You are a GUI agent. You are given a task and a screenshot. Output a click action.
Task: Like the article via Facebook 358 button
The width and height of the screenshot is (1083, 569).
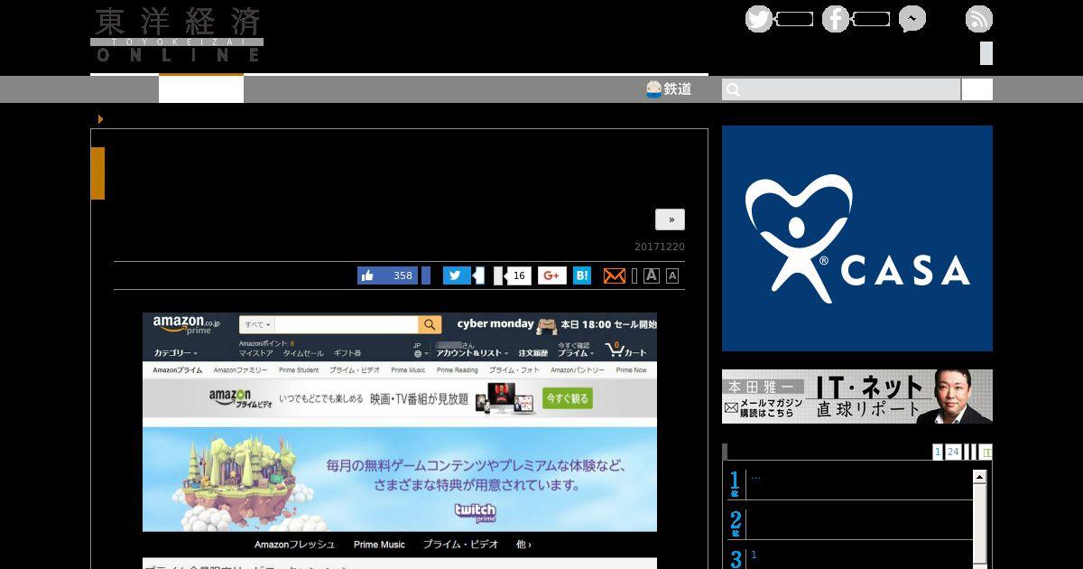388,275
